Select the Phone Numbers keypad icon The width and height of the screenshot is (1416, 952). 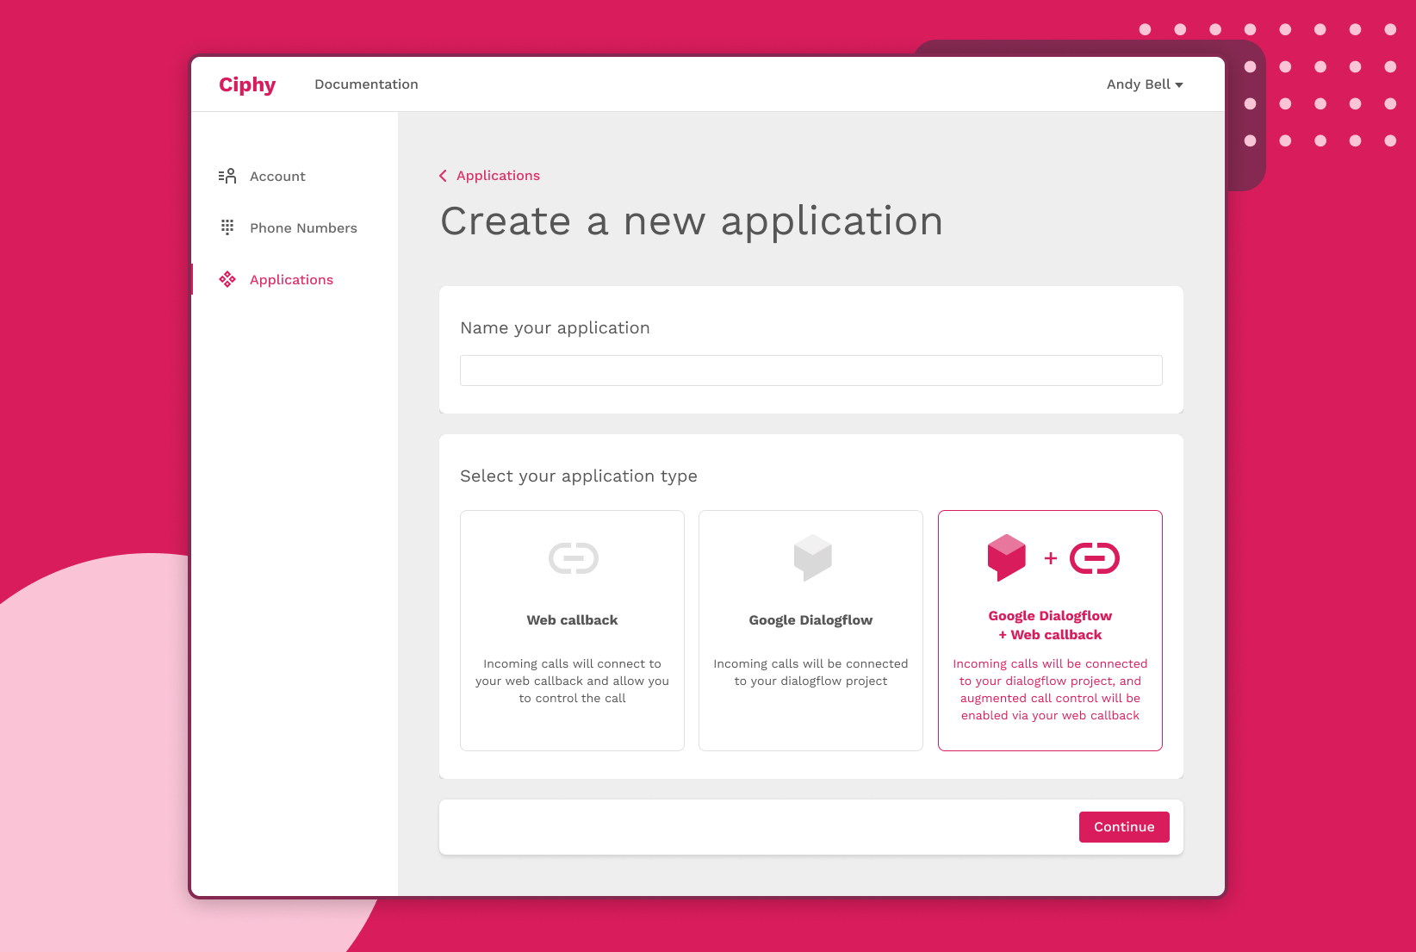tap(227, 227)
